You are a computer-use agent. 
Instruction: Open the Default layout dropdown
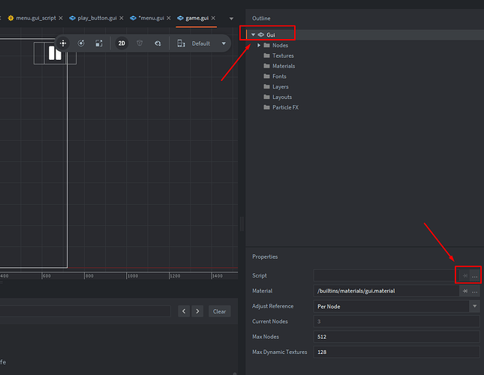223,43
